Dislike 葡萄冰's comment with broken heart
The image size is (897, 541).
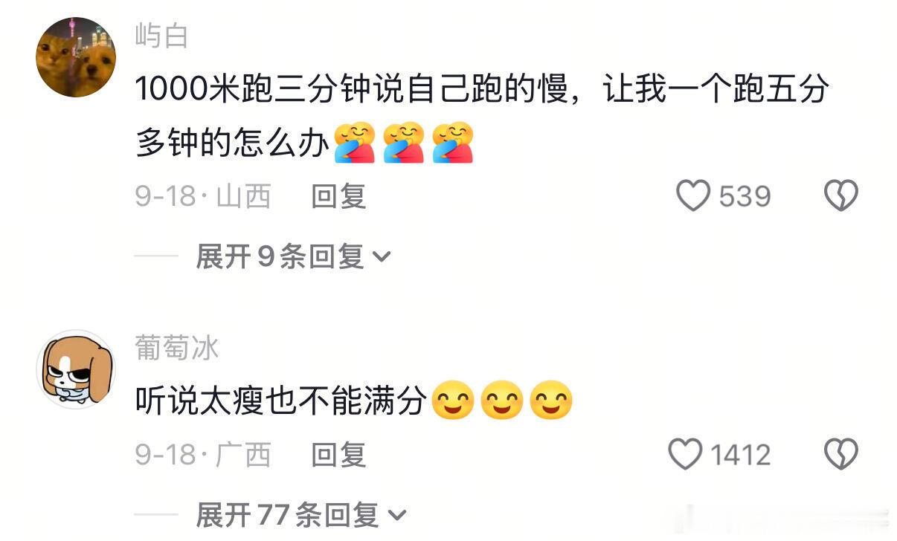click(841, 454)
